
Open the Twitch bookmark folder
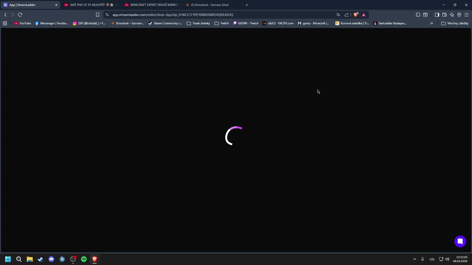click(x=222, y=23)
